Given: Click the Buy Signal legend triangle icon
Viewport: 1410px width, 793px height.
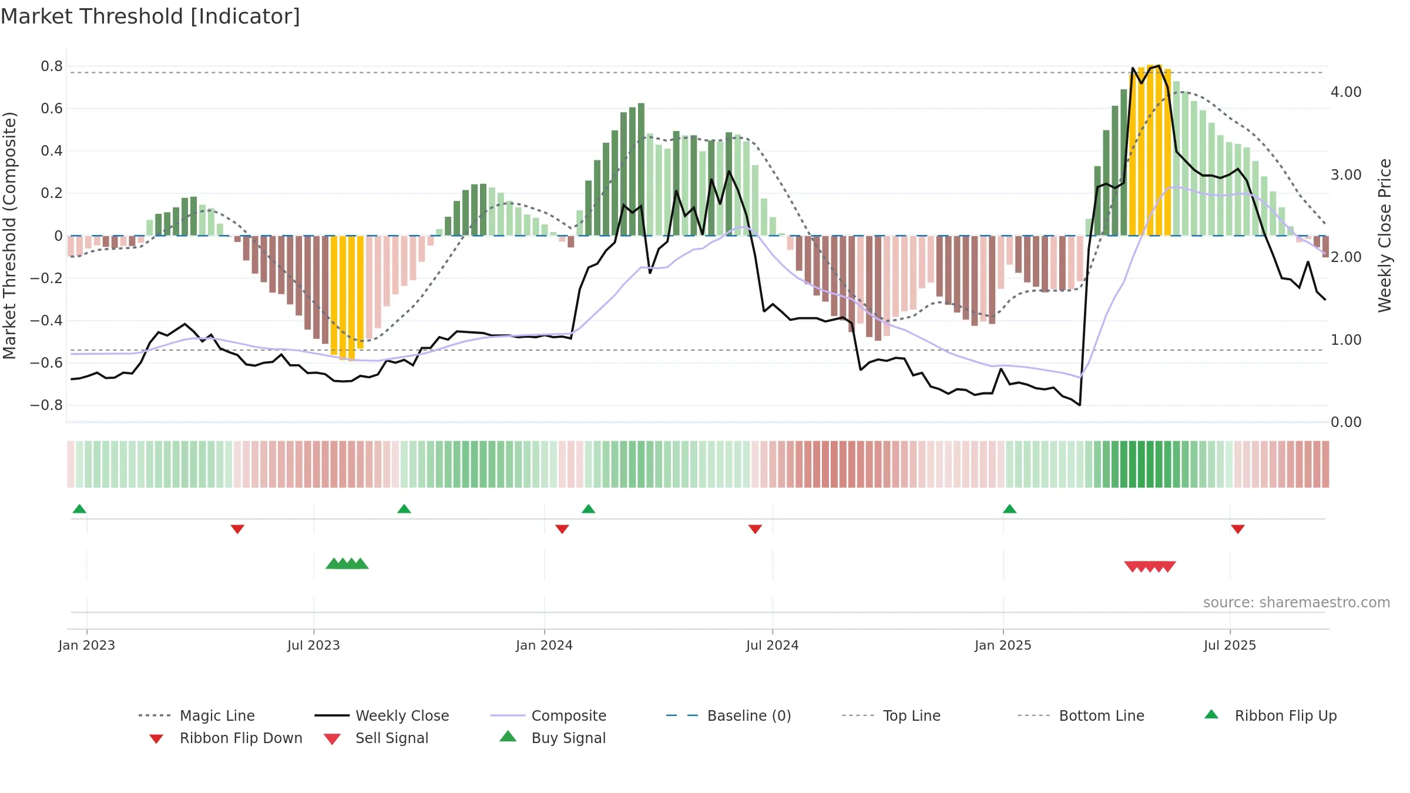Looking at the screenshot, I should click(508, 736).
